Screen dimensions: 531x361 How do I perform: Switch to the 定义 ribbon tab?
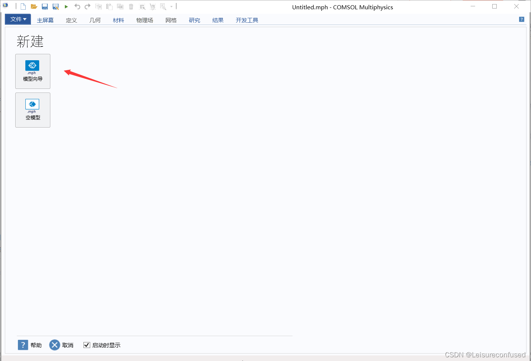click(71, 20)
